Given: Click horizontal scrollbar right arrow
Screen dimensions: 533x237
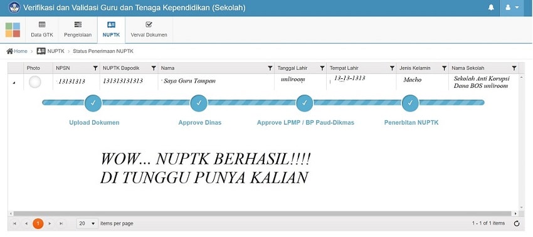Looking at the screenshot, I should (x=515, y=214).
